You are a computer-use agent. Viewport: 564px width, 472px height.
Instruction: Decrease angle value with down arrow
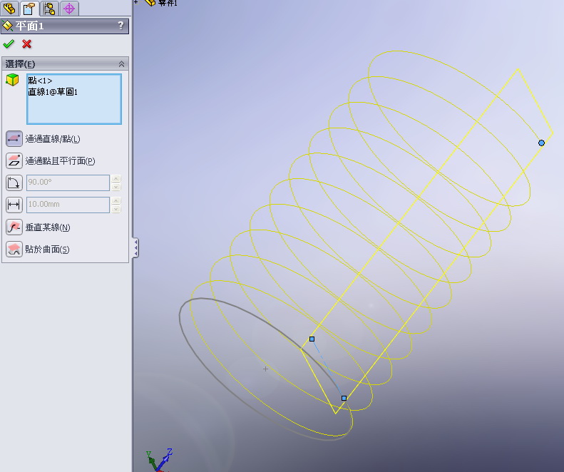116,187
